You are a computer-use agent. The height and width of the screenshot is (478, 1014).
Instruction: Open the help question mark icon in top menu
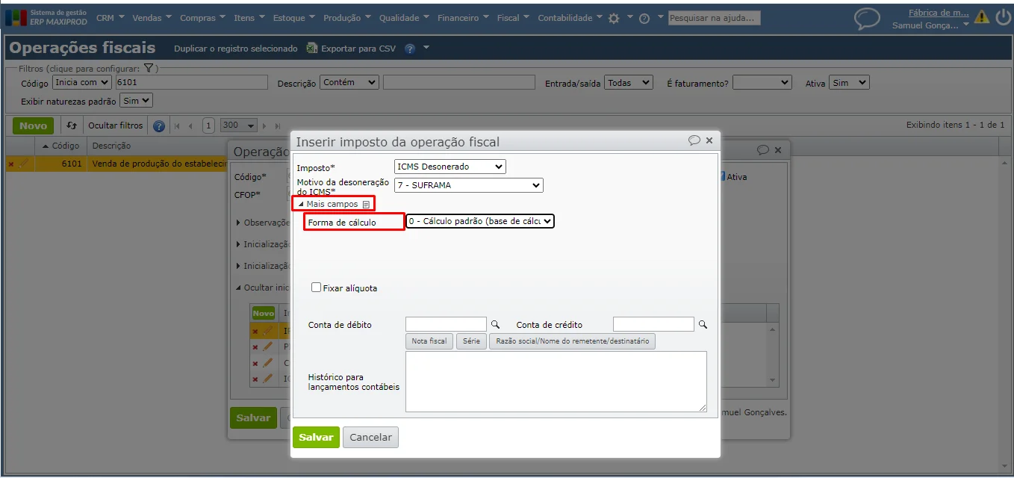coord(644,18)
